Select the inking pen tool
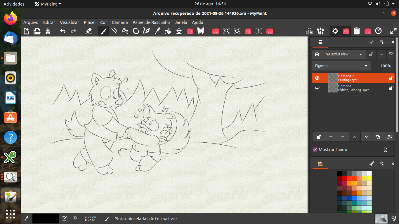This screenshot has width=399, height=224. (x=147, y=31)
